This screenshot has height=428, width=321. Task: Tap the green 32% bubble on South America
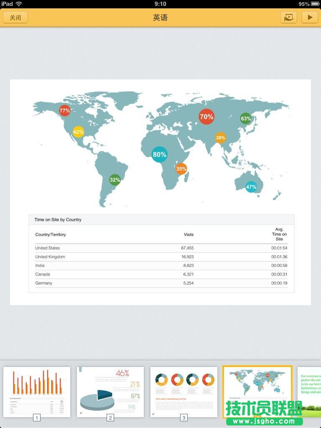click(x=115, y=180)
